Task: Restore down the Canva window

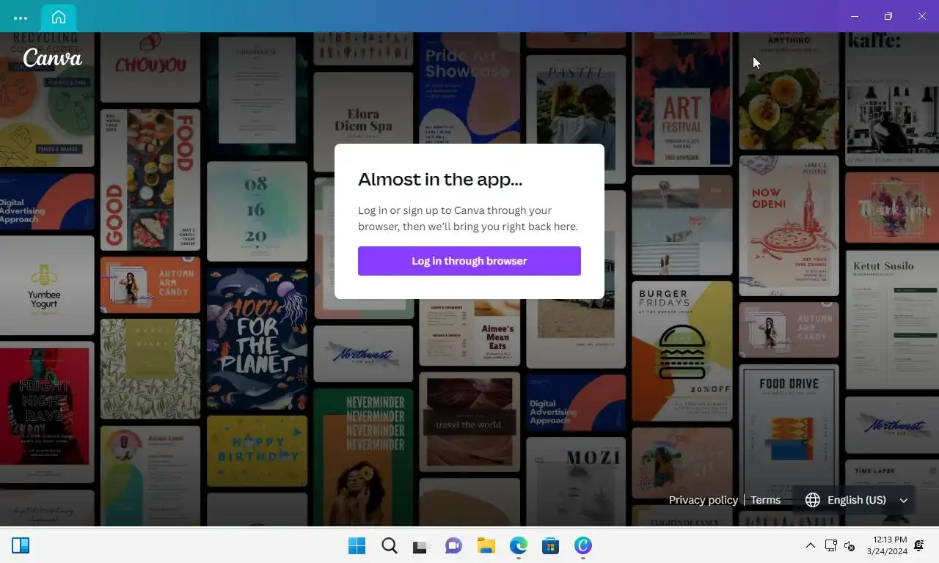Action: pyautogui.click(x=888, y=16)
